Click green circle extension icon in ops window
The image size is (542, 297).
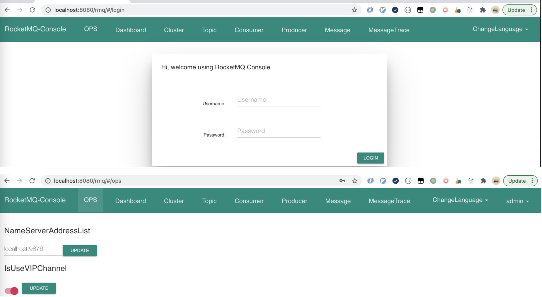[434, 181]
